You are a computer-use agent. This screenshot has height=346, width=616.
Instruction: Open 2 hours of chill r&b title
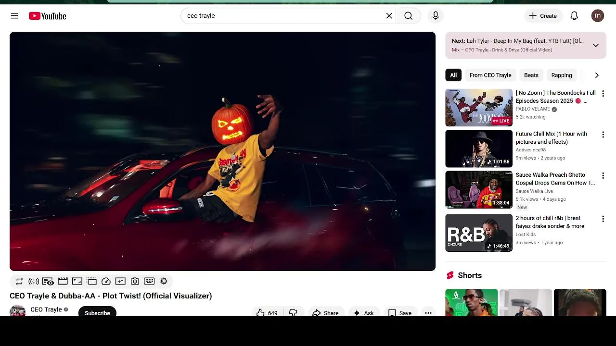[550, 222]
